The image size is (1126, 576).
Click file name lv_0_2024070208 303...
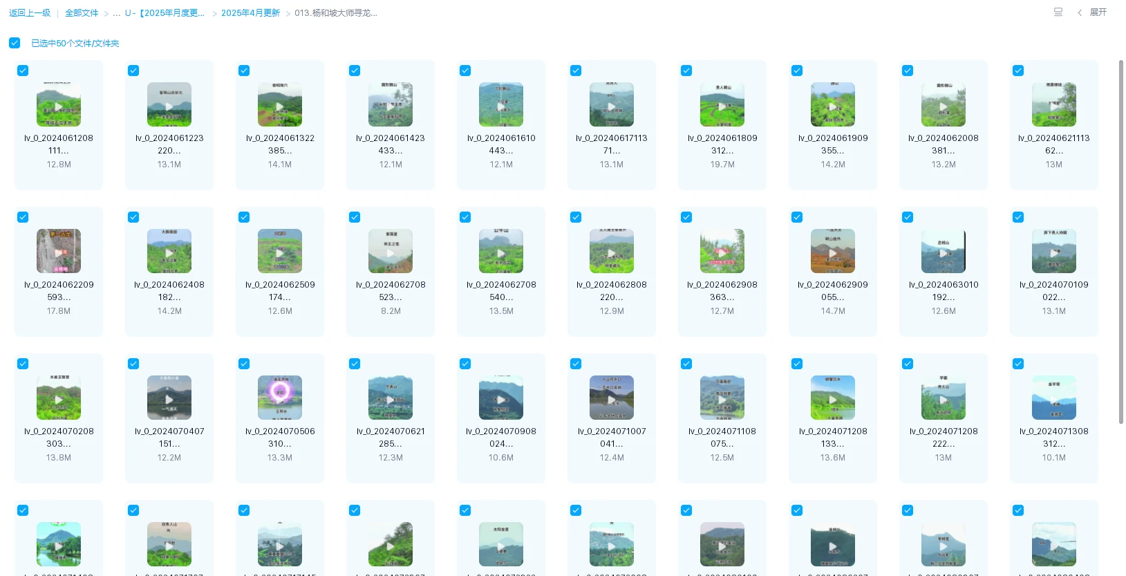click(x=59, y=438)
